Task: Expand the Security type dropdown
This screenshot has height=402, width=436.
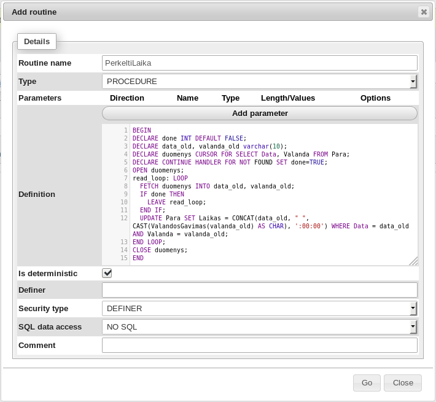Action: click(x=259, y=308)
